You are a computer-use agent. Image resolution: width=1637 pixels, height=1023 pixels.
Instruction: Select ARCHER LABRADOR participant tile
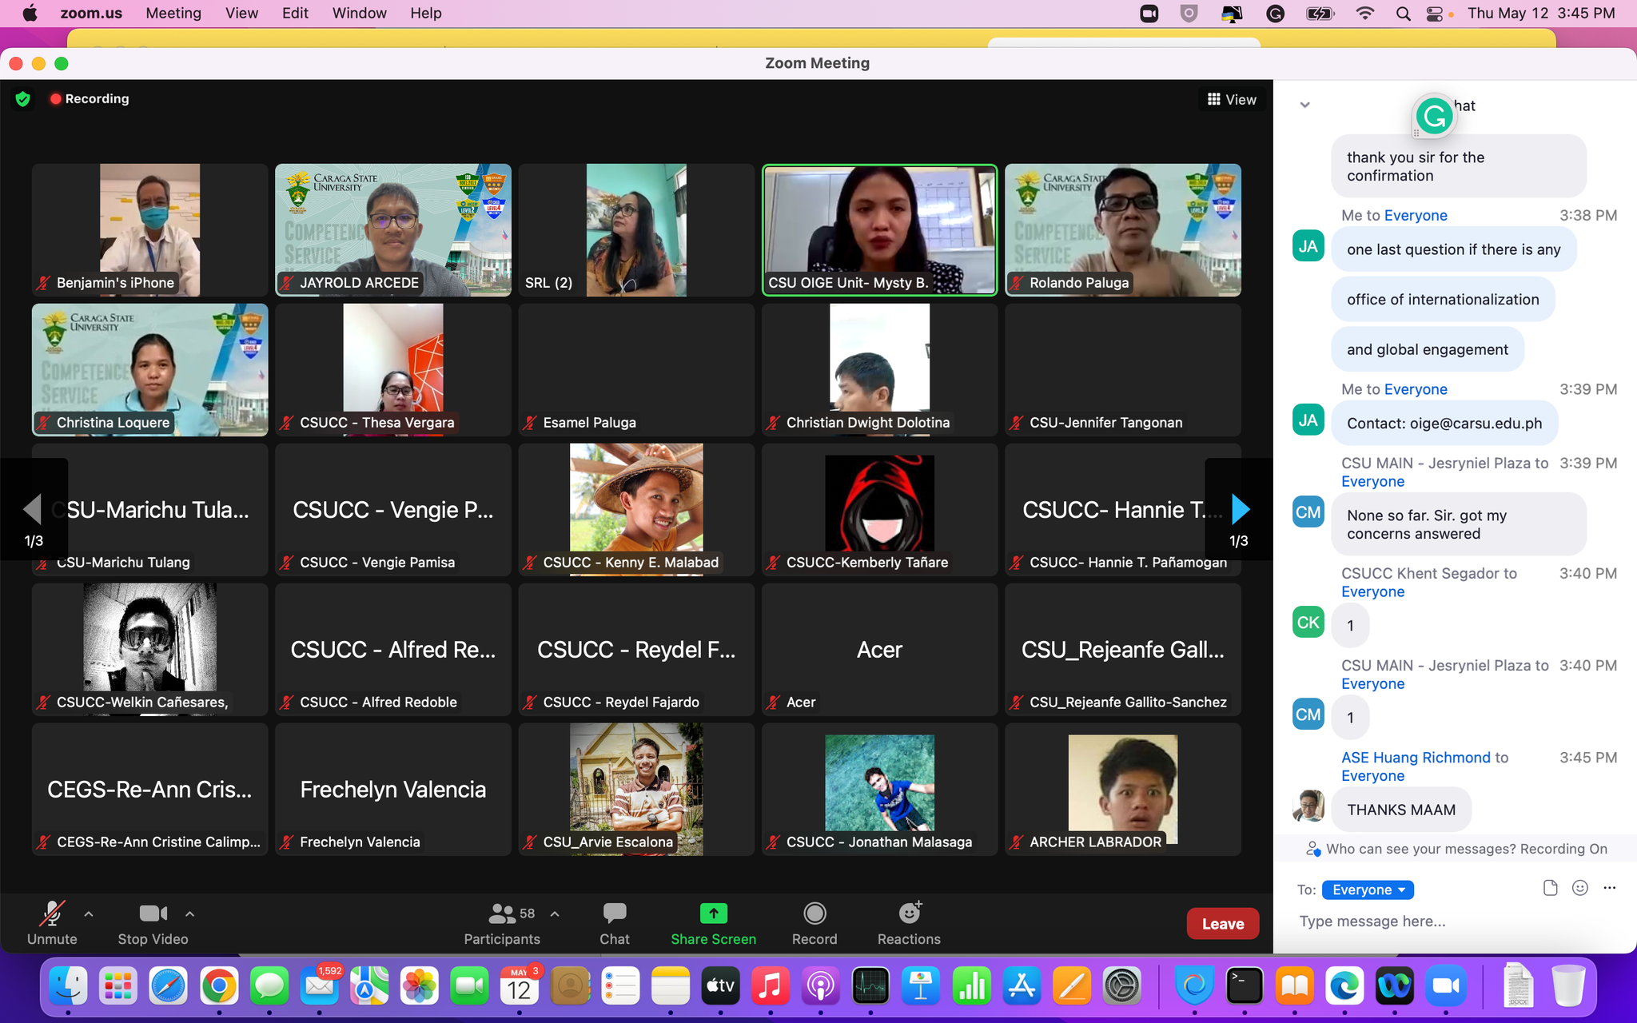[x=1122, y=790]
